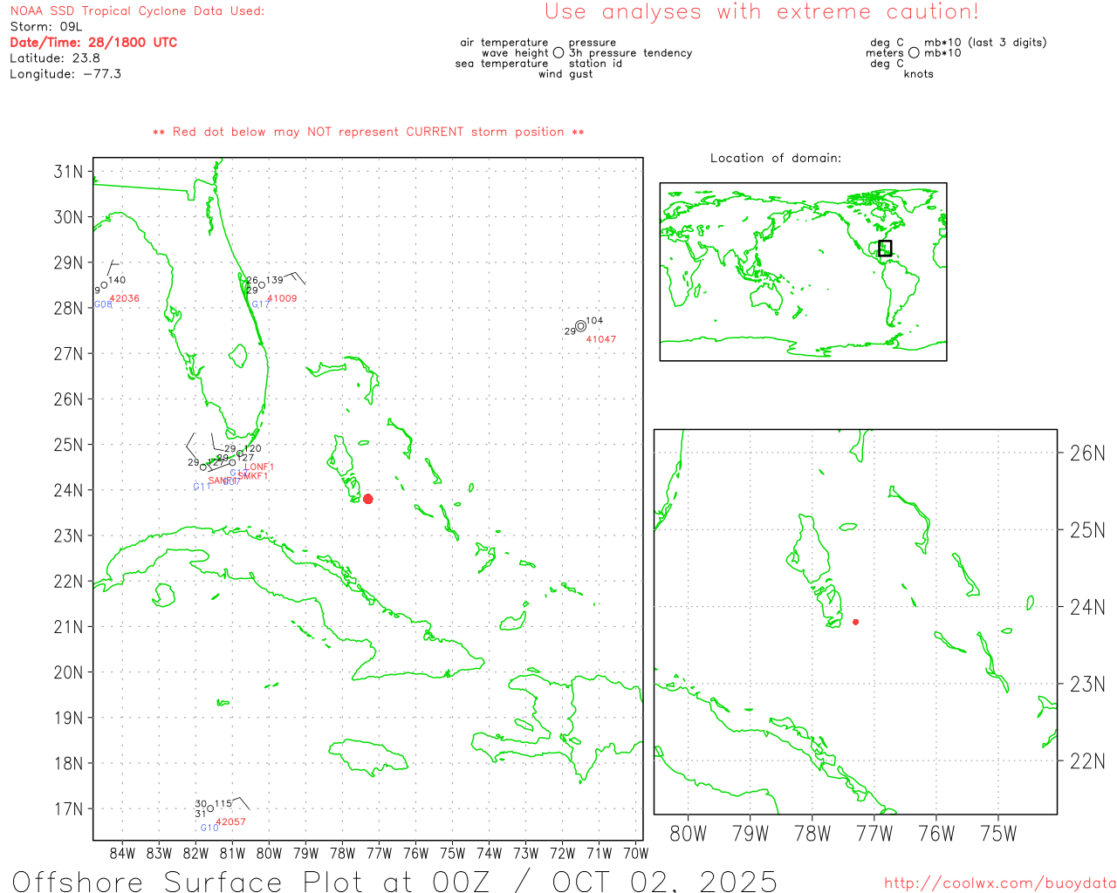
Task: Click the 28N latitude label
Action: pyautogui.click(x=68, y=308)
